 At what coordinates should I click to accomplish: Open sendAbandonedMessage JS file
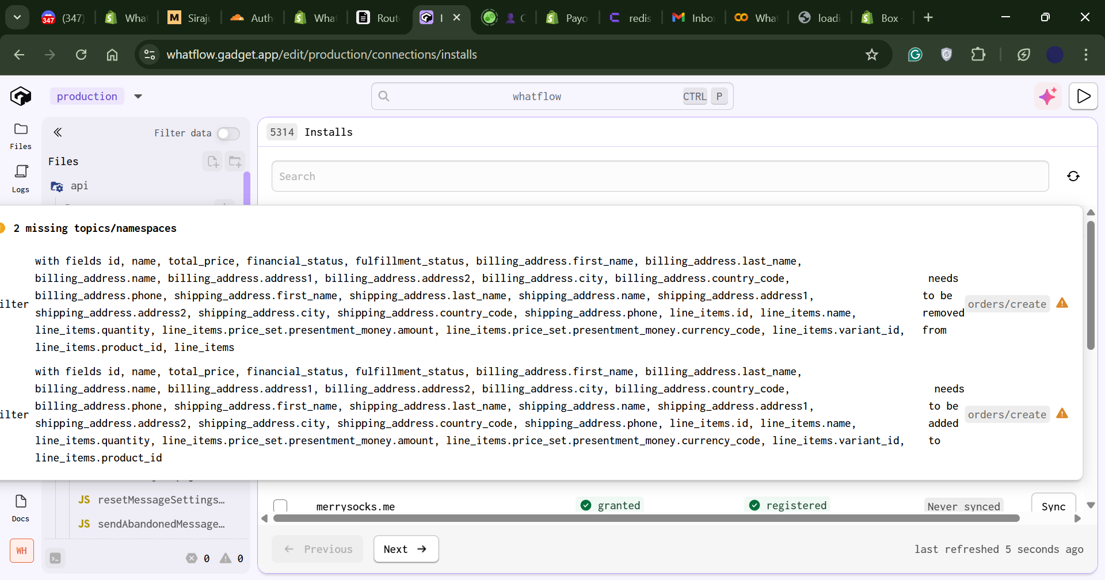152,524
